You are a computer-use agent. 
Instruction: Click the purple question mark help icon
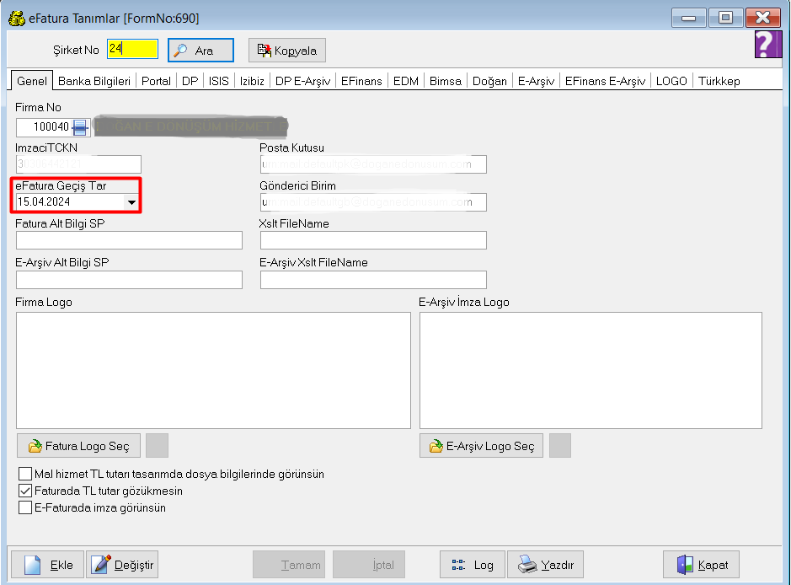[x=763, y=45]
